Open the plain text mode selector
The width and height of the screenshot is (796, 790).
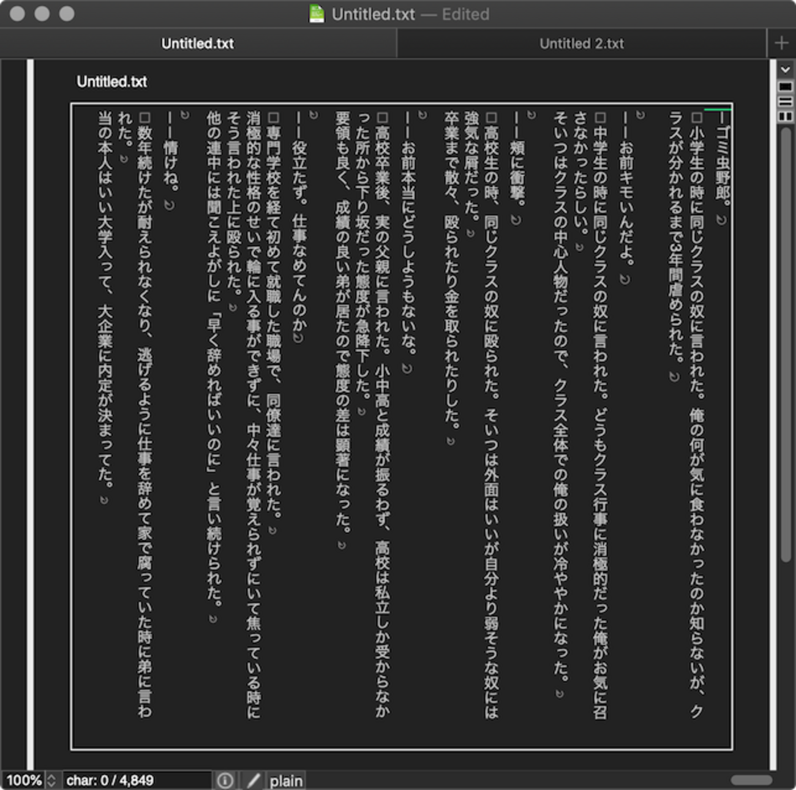[286, 781]
